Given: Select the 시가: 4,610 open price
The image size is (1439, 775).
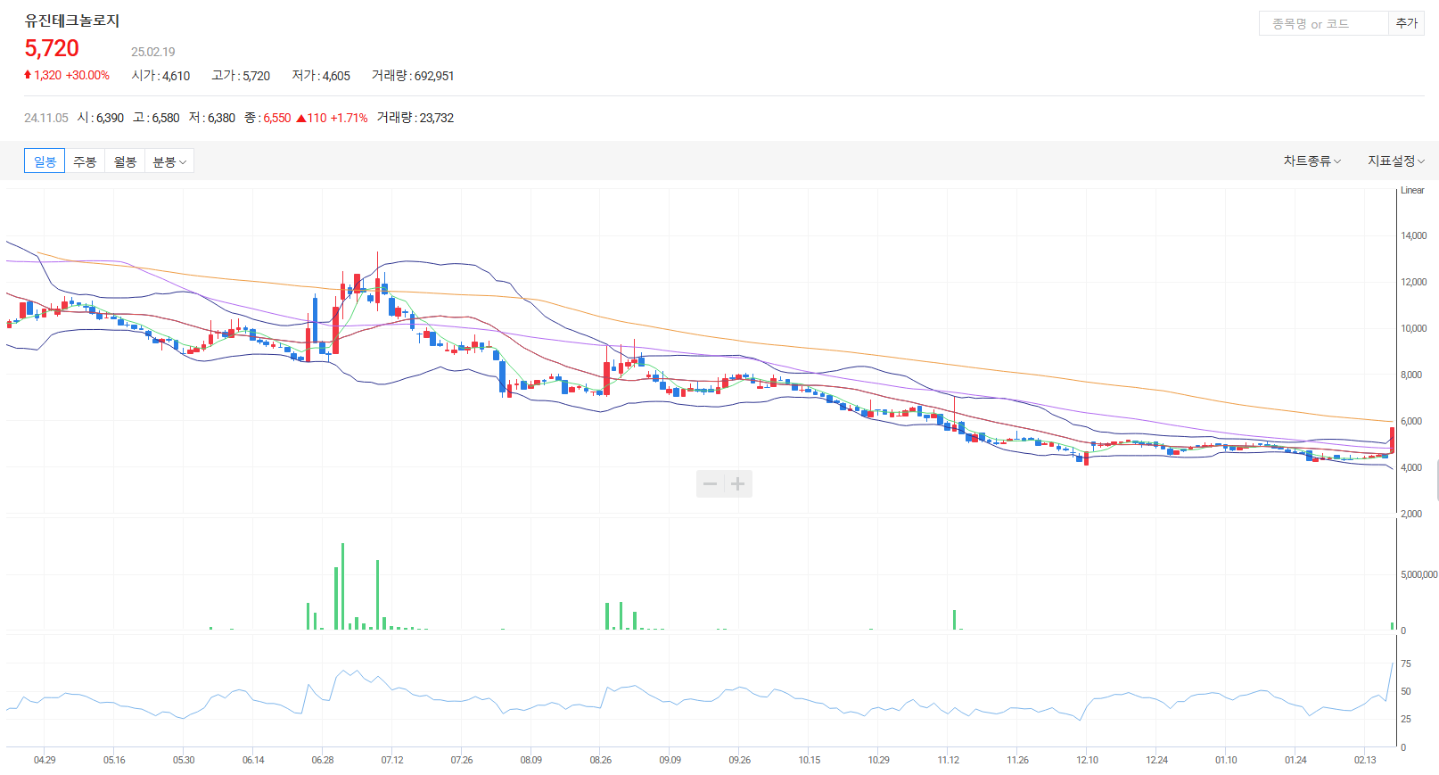Looking at the screenshot, I should (x=160, y=76).
